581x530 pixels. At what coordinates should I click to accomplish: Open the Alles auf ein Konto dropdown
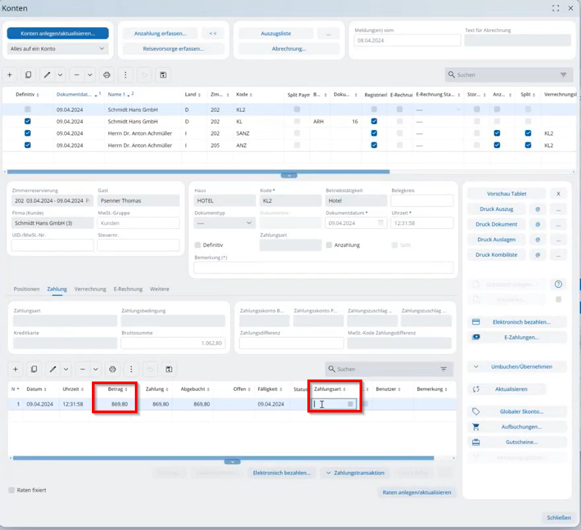(x=58, y=48)
